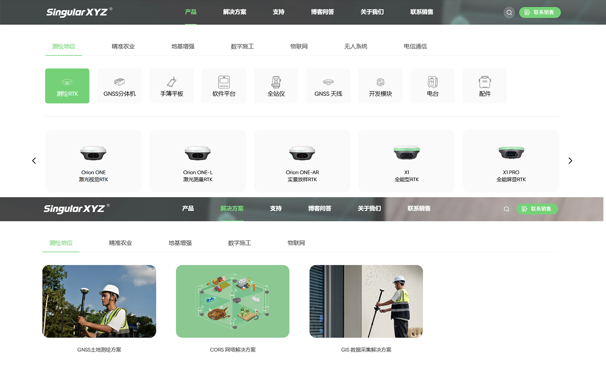The image size is (606, 373).
Task: Select the Orion ONE-L 激光测量RTK card
Action: coord(198,160)
